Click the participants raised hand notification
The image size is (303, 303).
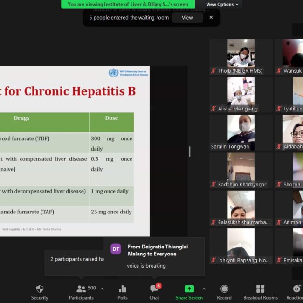coord(77,259)
